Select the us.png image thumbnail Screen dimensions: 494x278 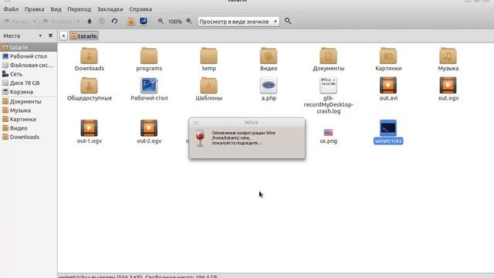tap(328, 132)
